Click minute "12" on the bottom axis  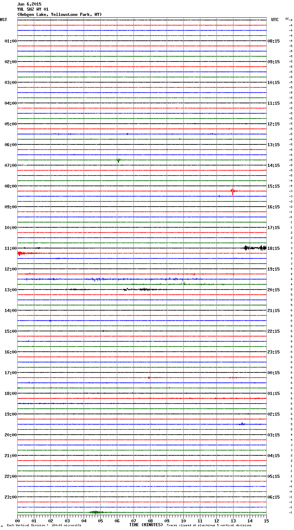coord(217,521)
